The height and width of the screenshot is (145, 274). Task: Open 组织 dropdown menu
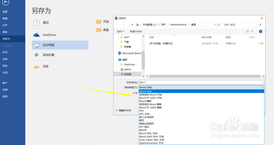point(120,32)
